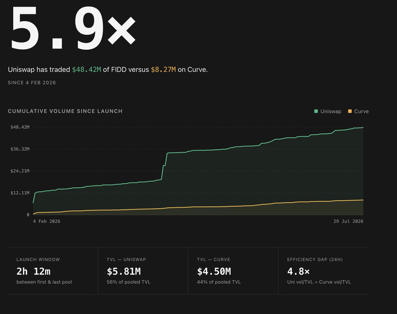The image size is (397, 314).
Task: Click the 29 Jul 2026 x-axis date
Action: (x=348, y=221)
